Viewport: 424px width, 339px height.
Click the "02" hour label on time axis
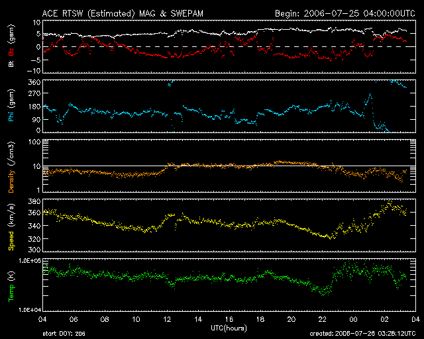384,319
